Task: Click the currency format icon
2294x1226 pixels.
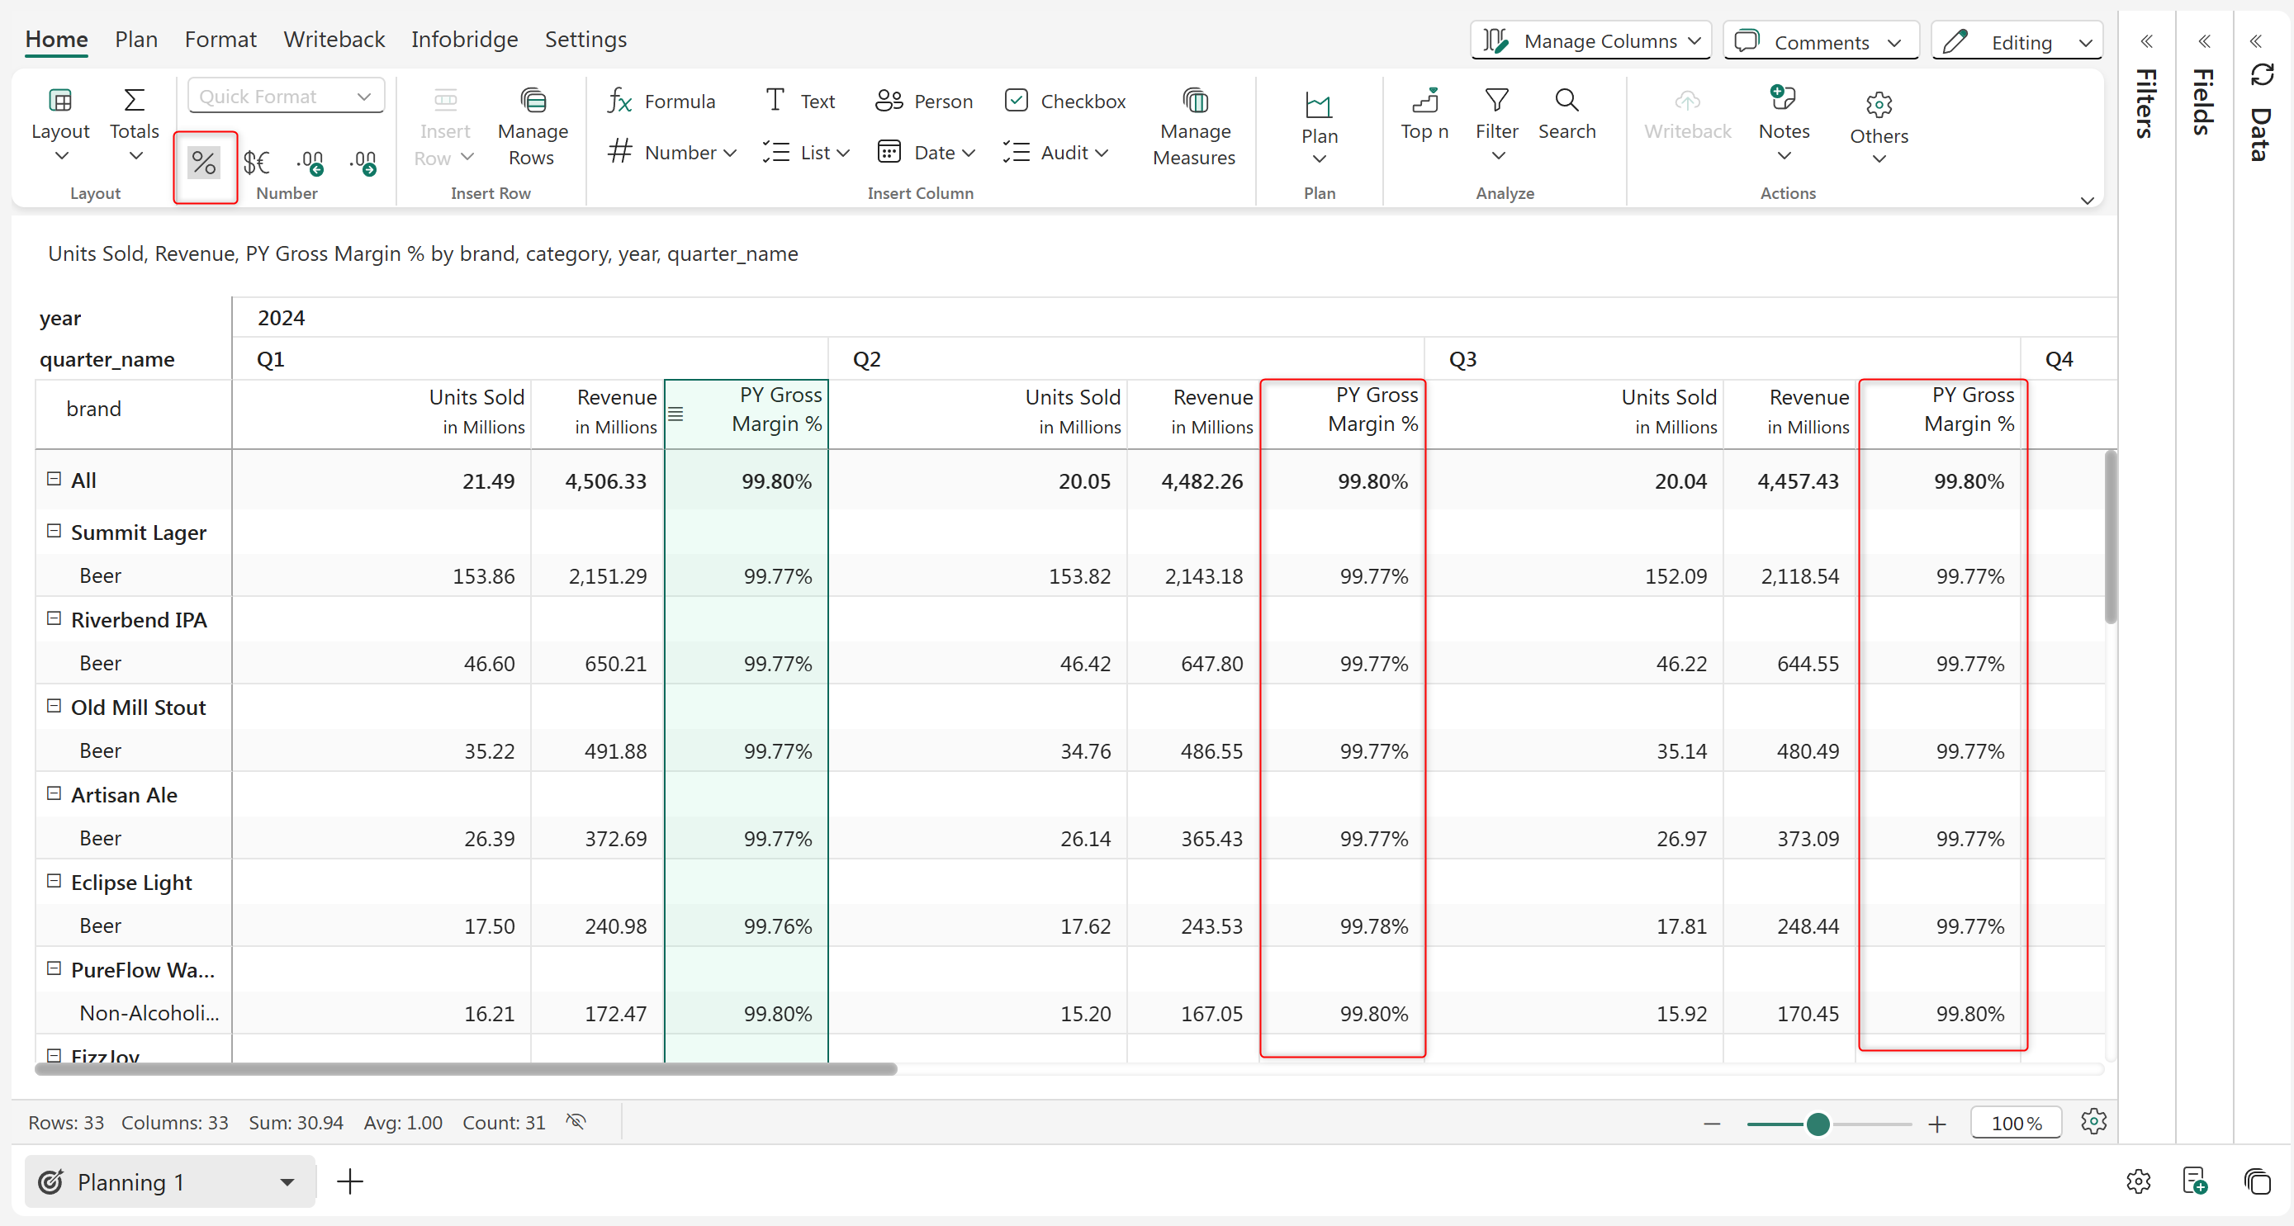Action: pyautogui.click(x=257, y=162)
